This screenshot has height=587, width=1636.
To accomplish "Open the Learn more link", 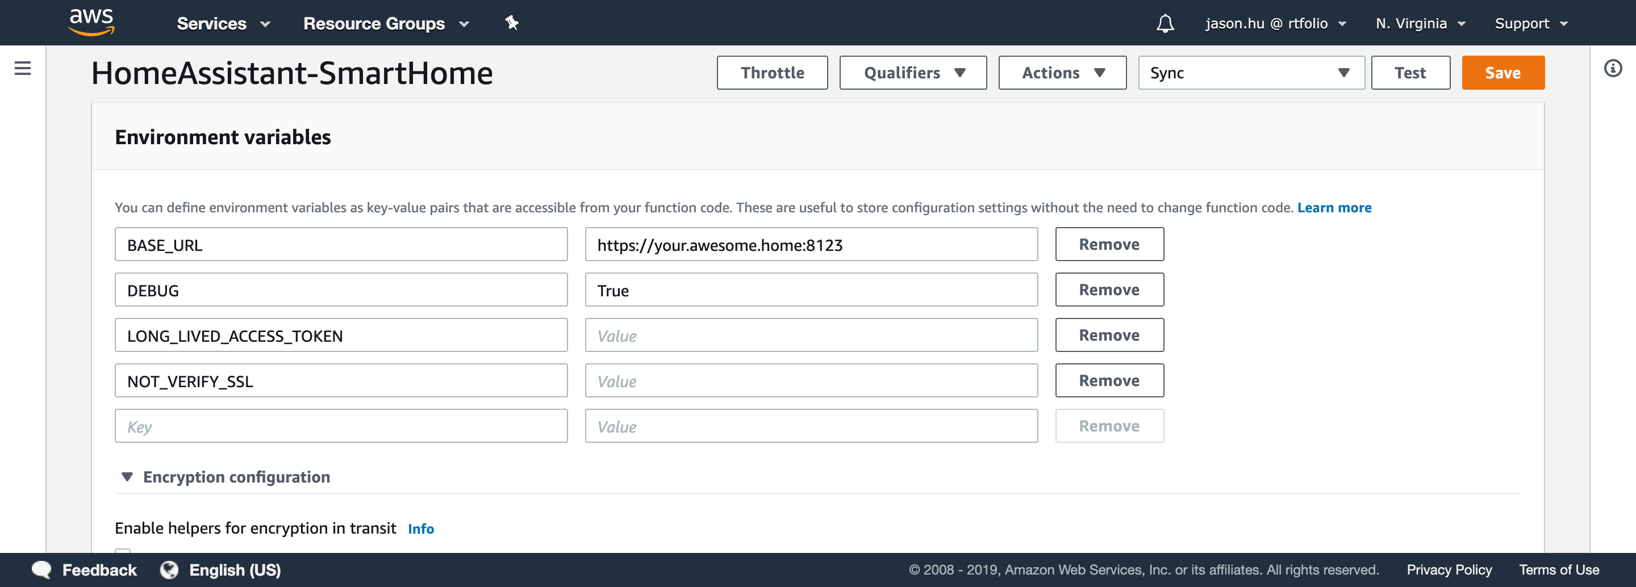I will click(x=1334, y=207).
